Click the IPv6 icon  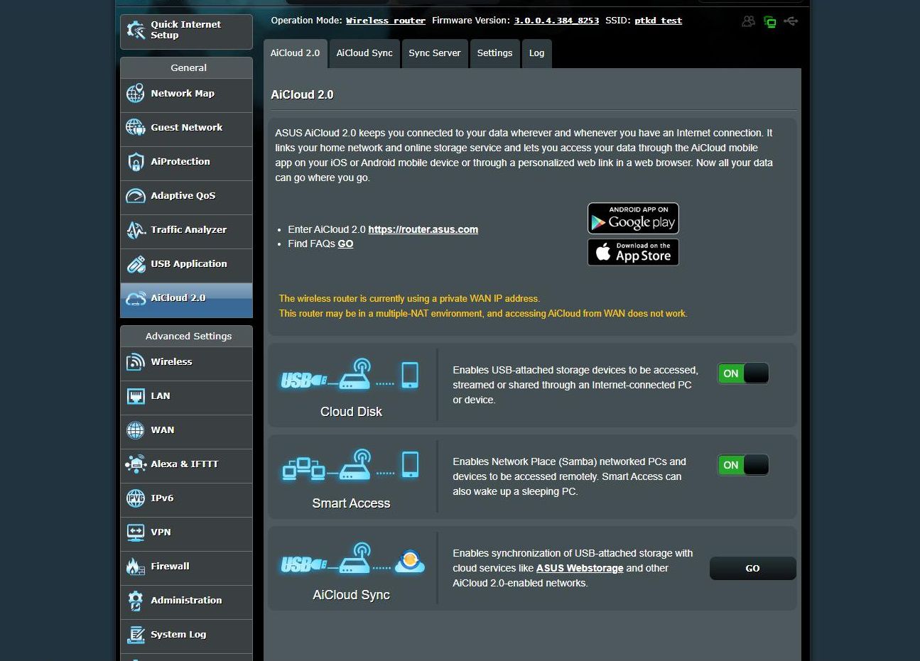(x=135, y=498)
